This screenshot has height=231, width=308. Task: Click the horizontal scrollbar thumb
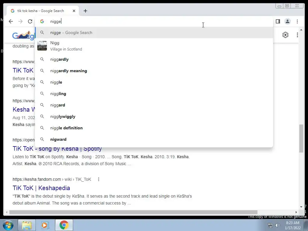click(133, 212)
